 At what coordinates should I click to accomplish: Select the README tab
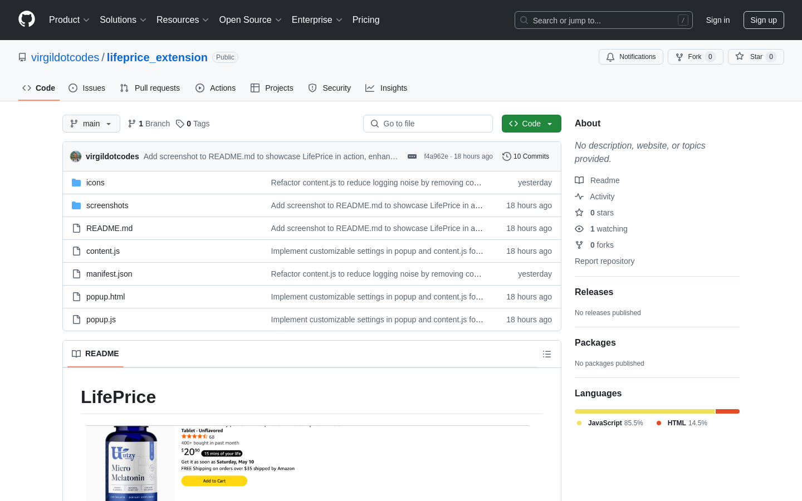point(95,354)
